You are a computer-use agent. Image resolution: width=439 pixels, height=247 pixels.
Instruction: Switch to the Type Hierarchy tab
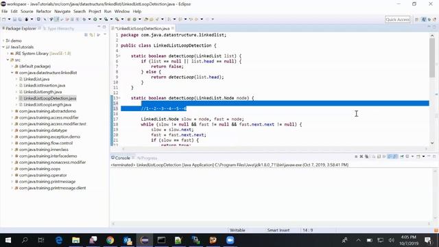pos(58,29)
